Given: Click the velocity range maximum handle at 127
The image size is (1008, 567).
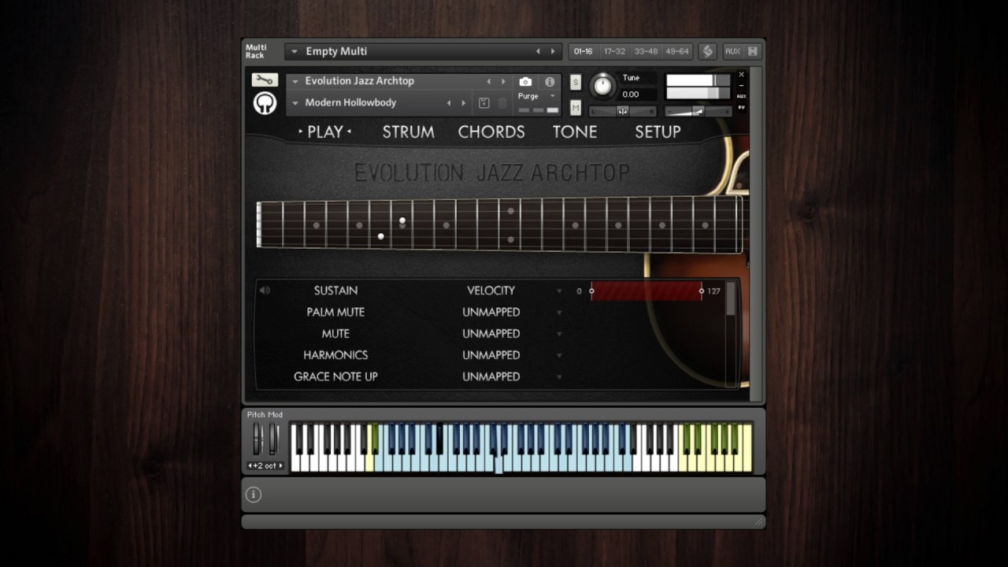Looking at the screenshot, I should pos(701,291).
